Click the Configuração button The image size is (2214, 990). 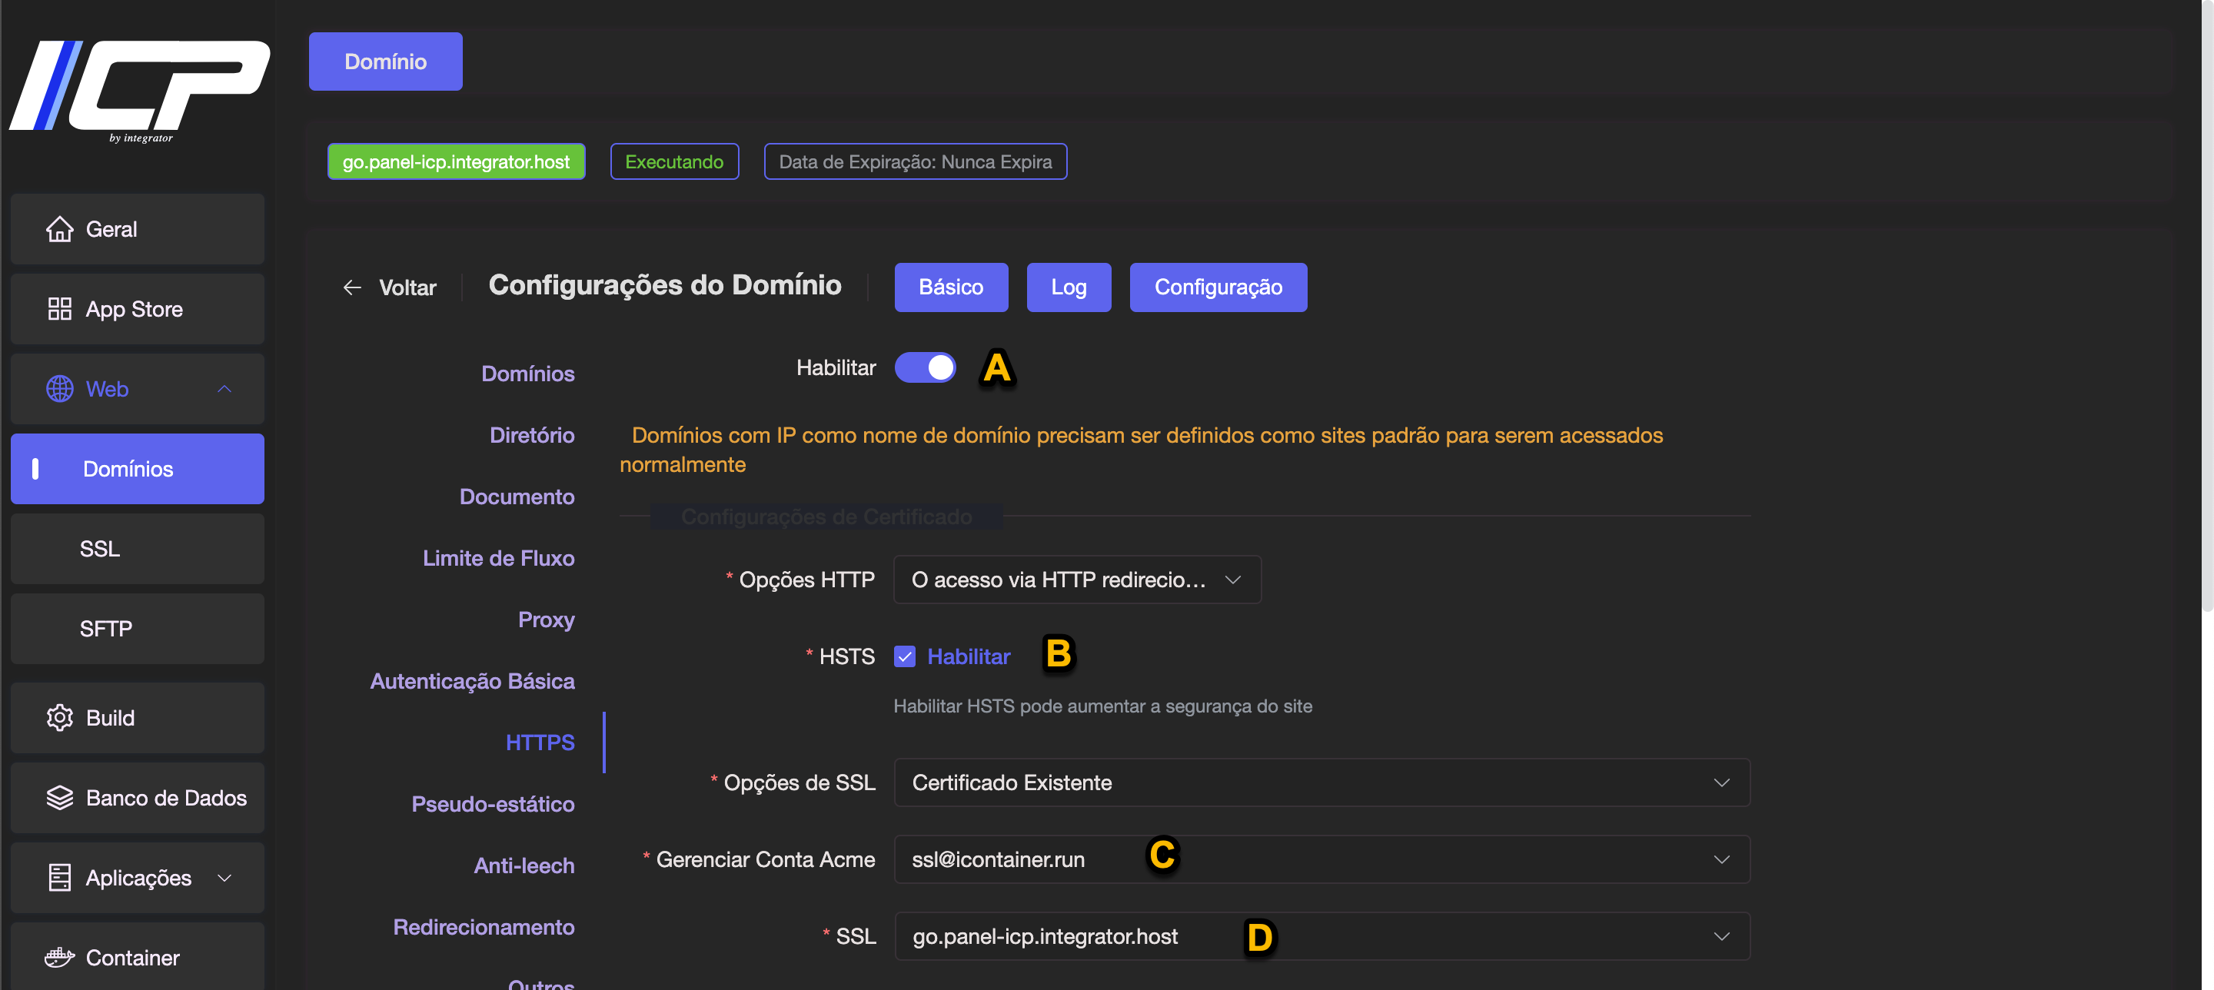click(x=1217, y=287)
